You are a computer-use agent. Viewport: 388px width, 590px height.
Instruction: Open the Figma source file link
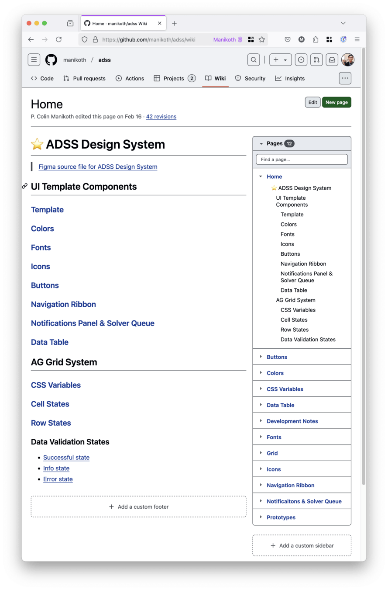coord(98,167)
